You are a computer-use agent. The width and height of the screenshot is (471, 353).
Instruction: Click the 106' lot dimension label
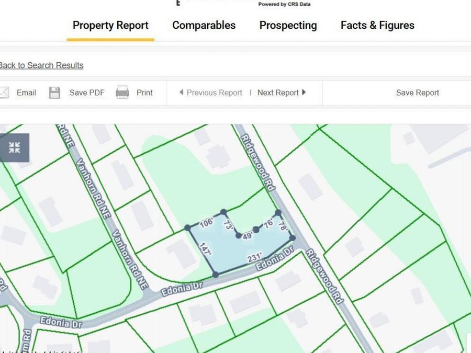(x=206, y=222)
